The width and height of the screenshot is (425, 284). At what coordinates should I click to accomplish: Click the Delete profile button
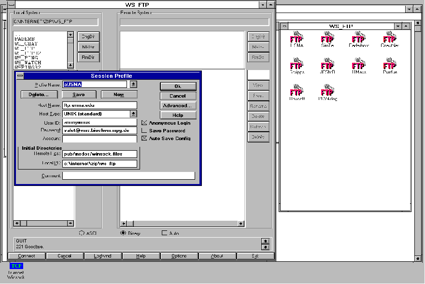coord(39,95)
